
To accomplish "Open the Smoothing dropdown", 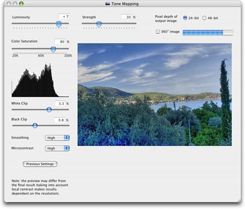I will (57, 138).
